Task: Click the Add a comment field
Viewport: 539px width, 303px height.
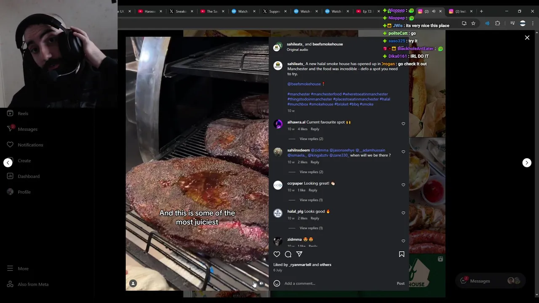Action: coord(339,284)
